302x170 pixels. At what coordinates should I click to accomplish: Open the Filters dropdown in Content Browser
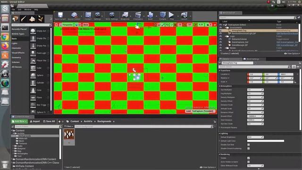[x=69, y=127]
